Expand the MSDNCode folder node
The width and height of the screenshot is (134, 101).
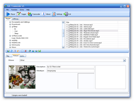coord(10,43)
